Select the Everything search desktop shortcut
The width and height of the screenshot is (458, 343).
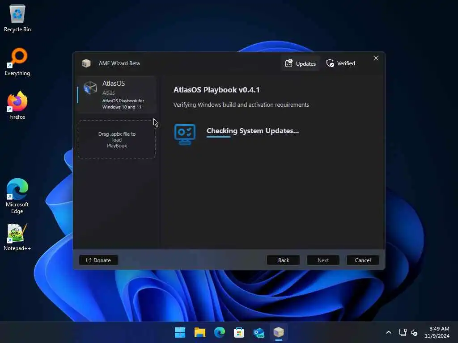[x=17, y=62]
